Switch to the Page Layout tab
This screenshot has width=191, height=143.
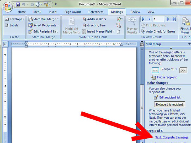click(73, 12)
